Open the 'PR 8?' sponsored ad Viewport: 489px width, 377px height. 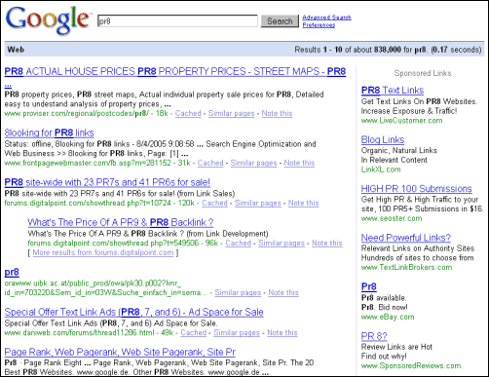374,336
